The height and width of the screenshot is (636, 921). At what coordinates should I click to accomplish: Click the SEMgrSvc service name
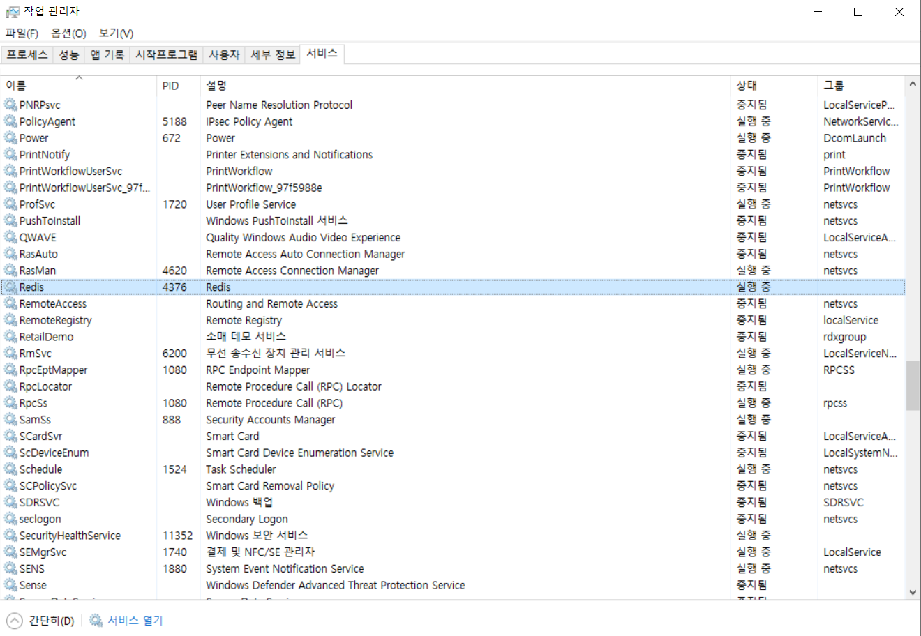point(43,552)
